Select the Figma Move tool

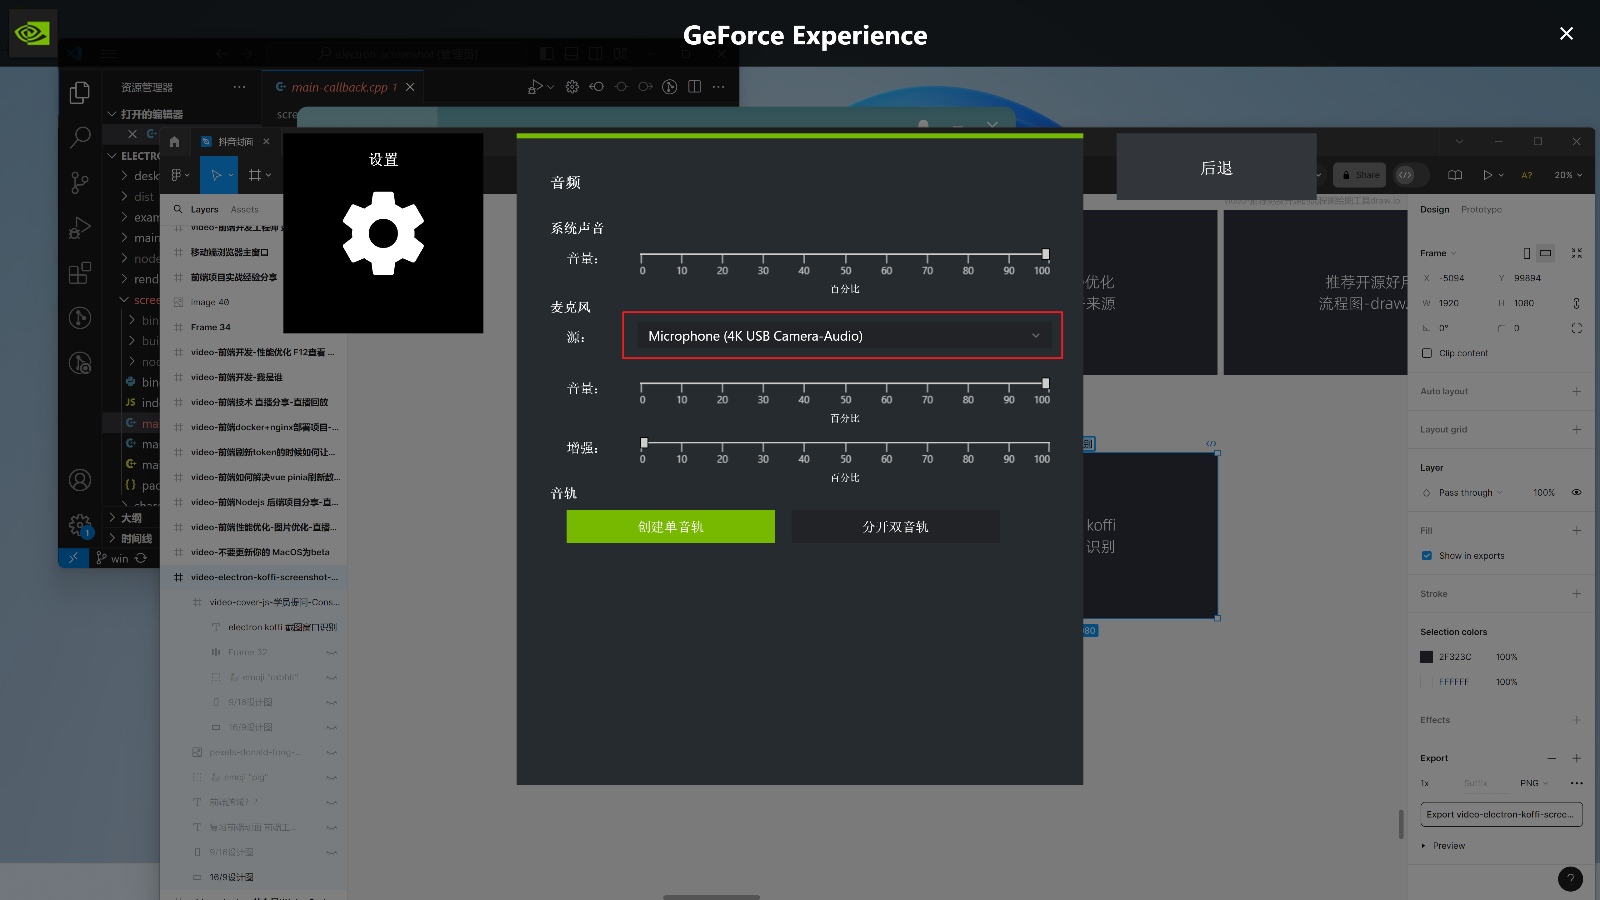tap(216, 175)
